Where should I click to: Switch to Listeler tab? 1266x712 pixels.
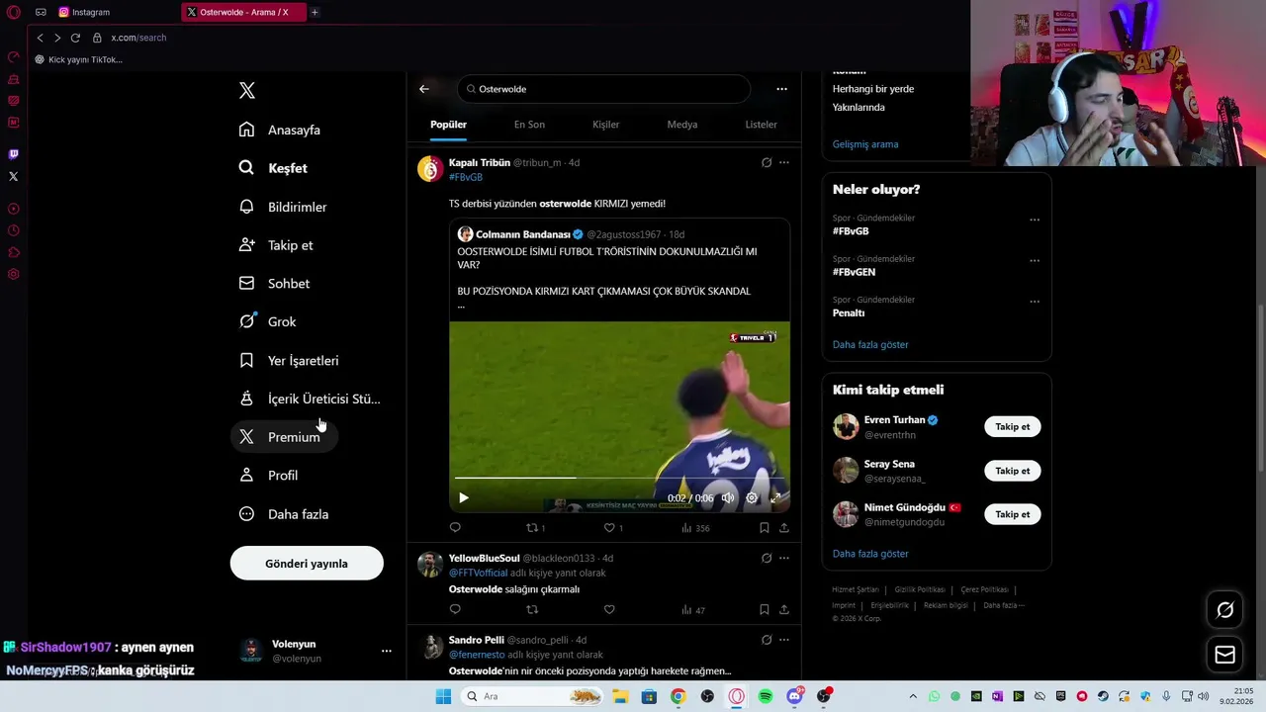click(761, 125)
